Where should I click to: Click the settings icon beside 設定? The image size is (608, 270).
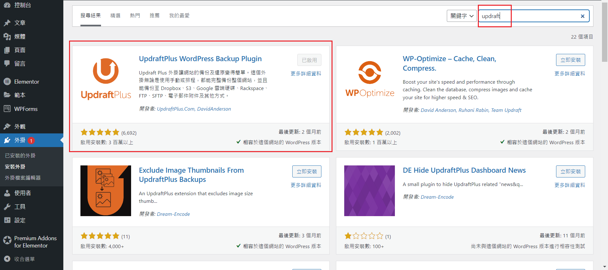pos(7,220)
